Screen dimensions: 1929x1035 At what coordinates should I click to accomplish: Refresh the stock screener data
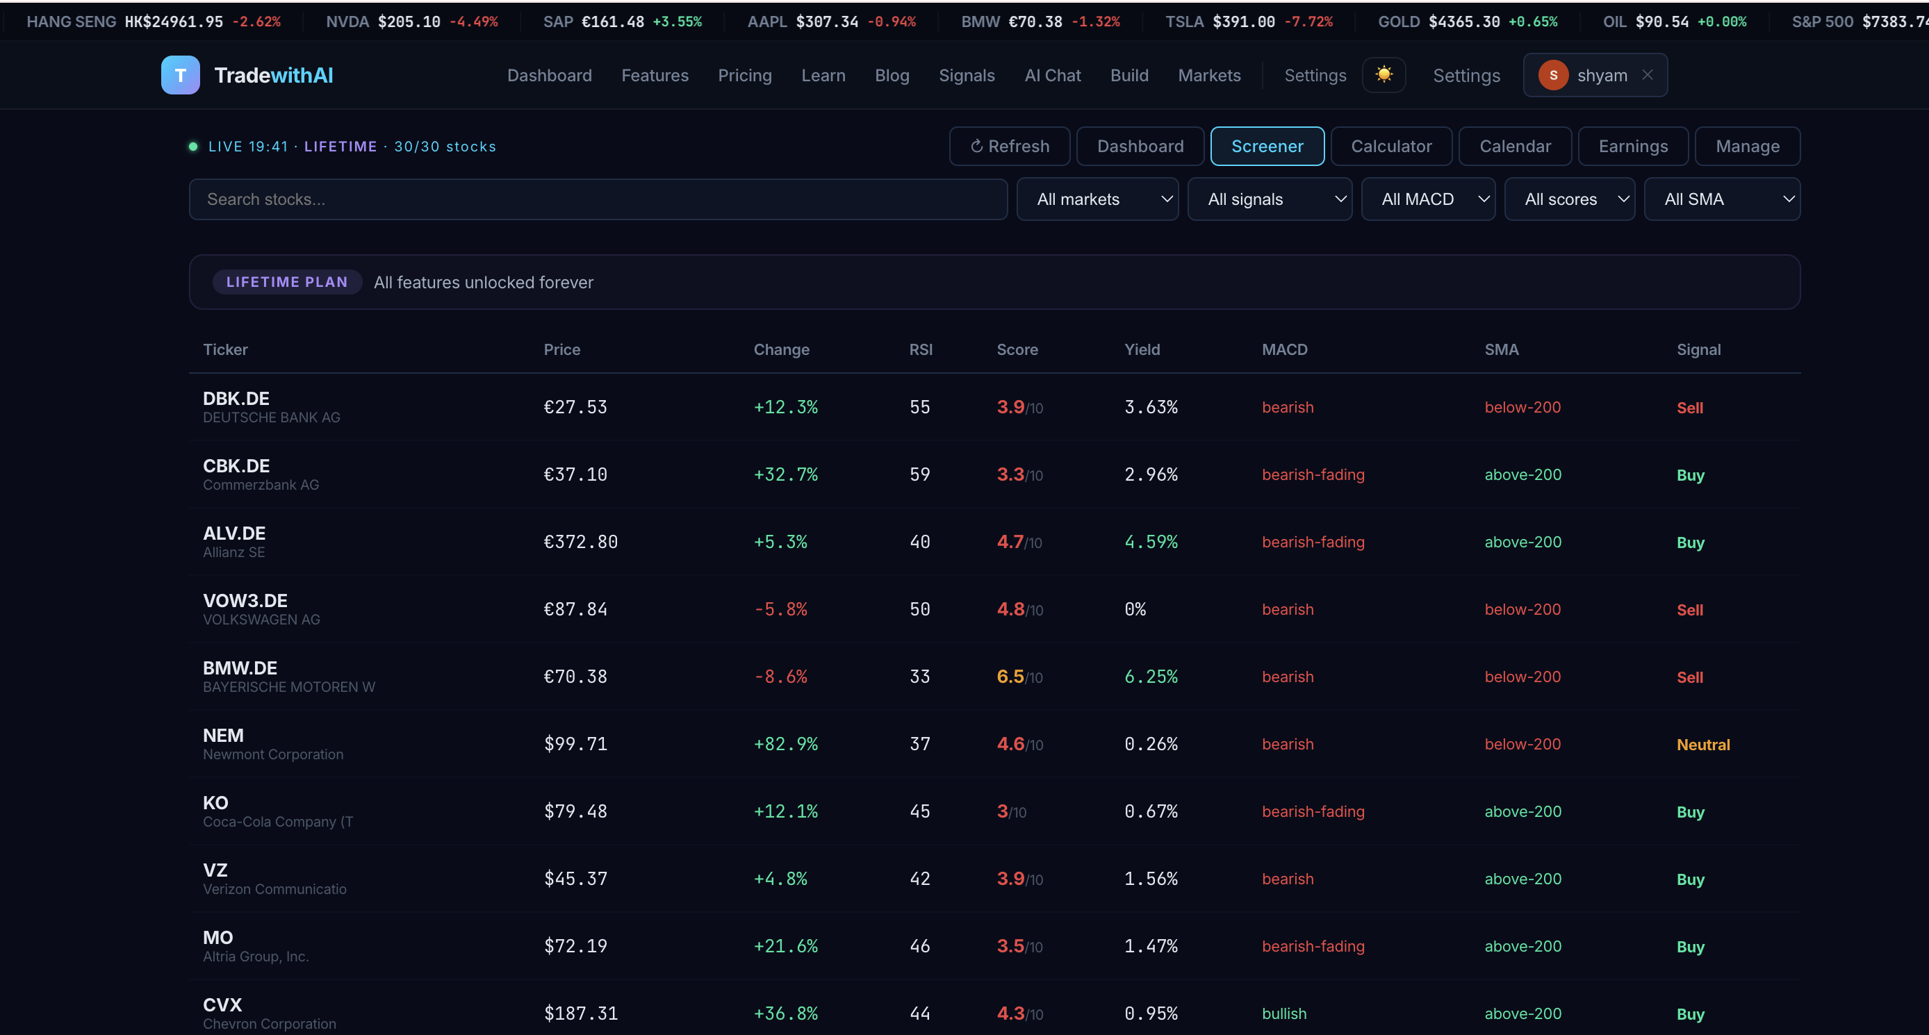coord(1010,146)
